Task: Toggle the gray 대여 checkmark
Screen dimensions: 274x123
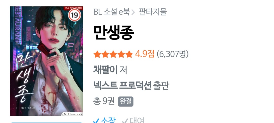Action: pos(125,120)
